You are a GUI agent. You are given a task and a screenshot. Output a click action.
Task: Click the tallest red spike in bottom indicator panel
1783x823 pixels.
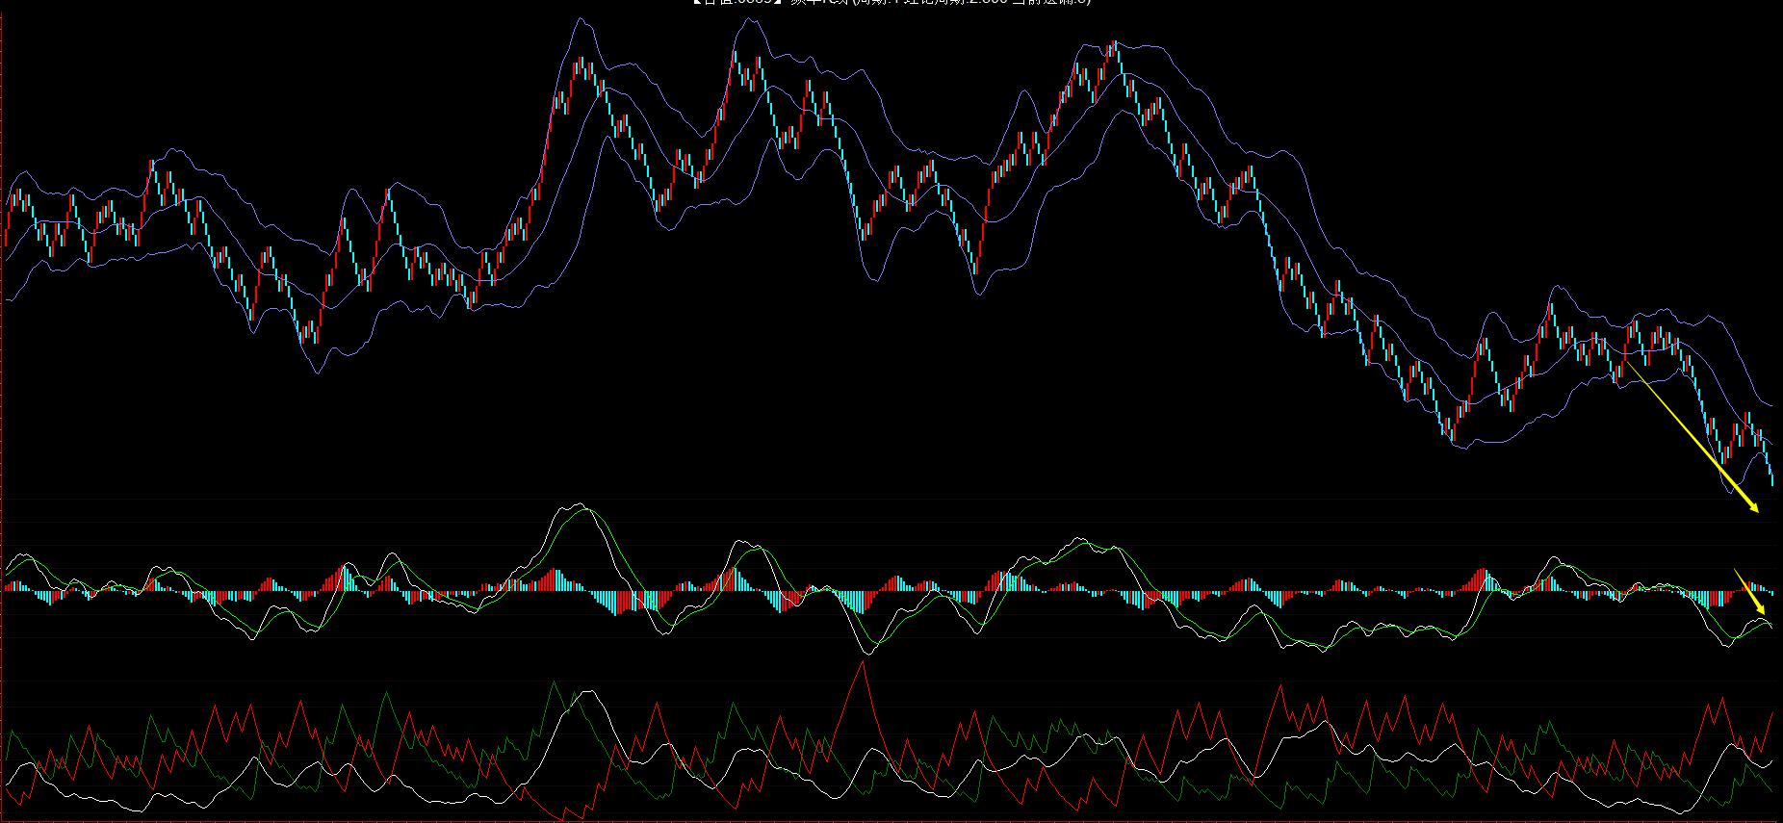[863, 663]
